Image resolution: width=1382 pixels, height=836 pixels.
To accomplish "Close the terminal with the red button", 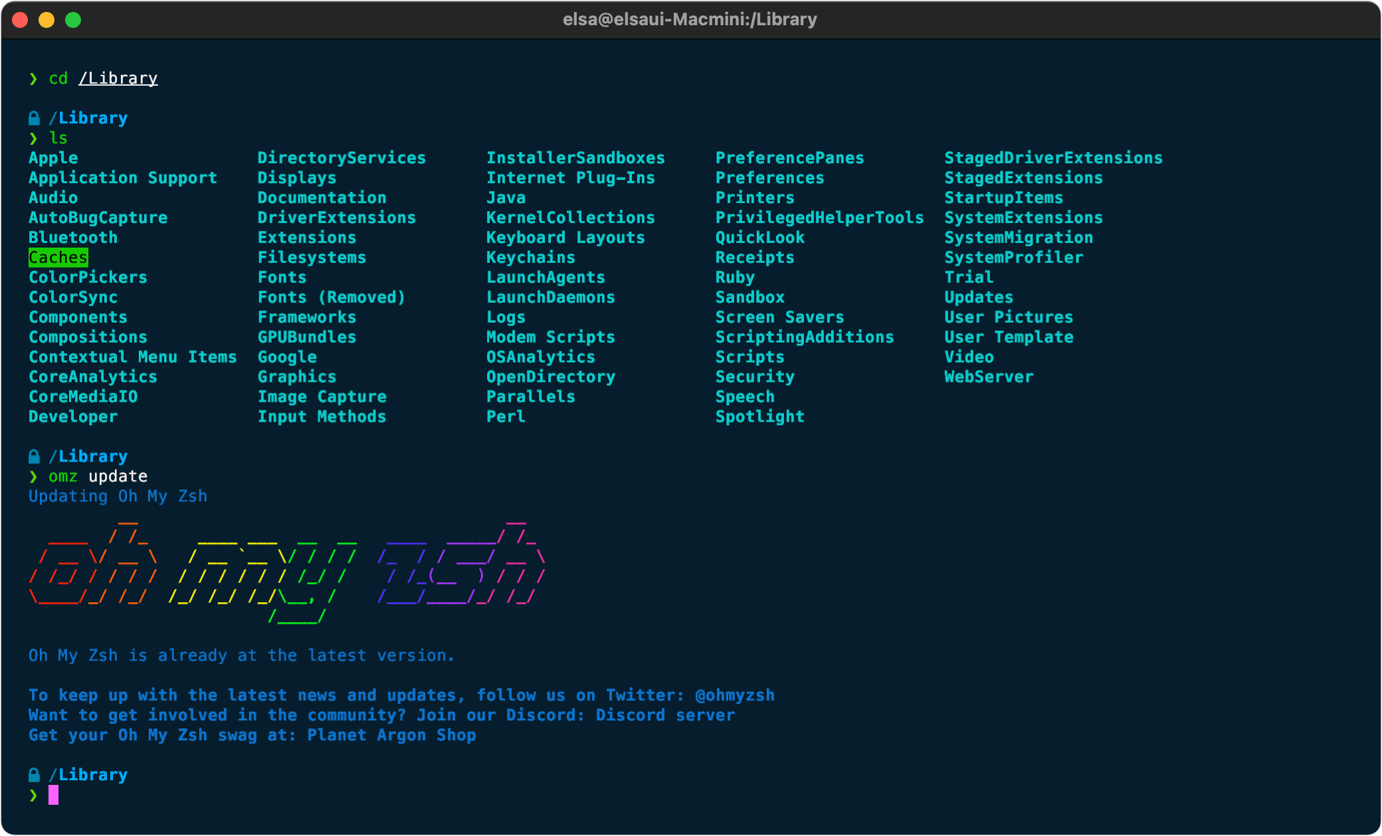I will point(20,20).
